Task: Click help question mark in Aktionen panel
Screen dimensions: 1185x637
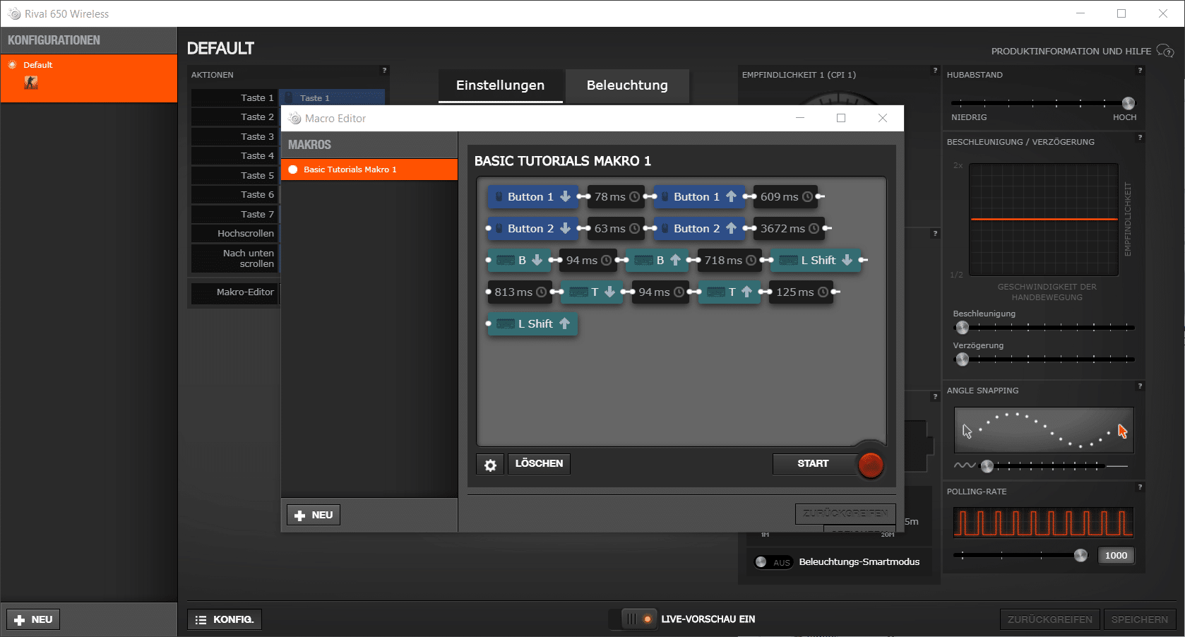Action: (x=384, y=71)
